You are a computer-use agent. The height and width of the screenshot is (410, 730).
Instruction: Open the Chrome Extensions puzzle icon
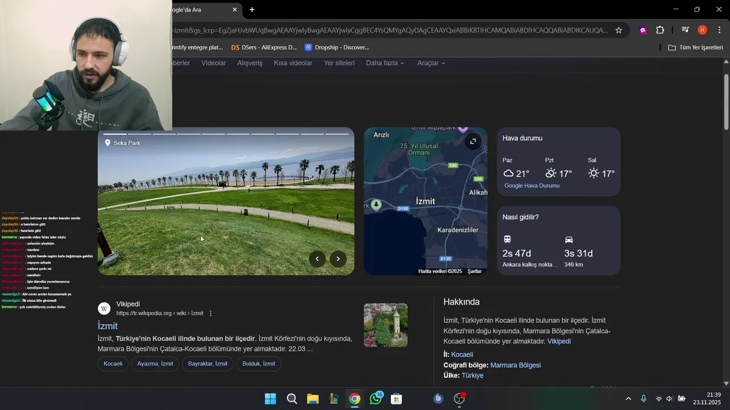660,30
